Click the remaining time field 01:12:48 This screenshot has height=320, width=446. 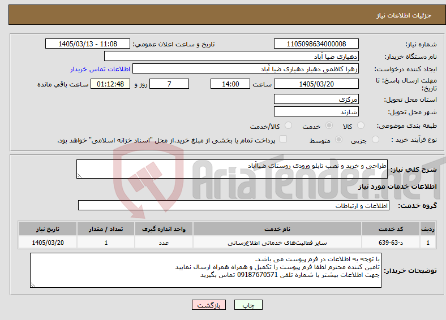(110, 84)
